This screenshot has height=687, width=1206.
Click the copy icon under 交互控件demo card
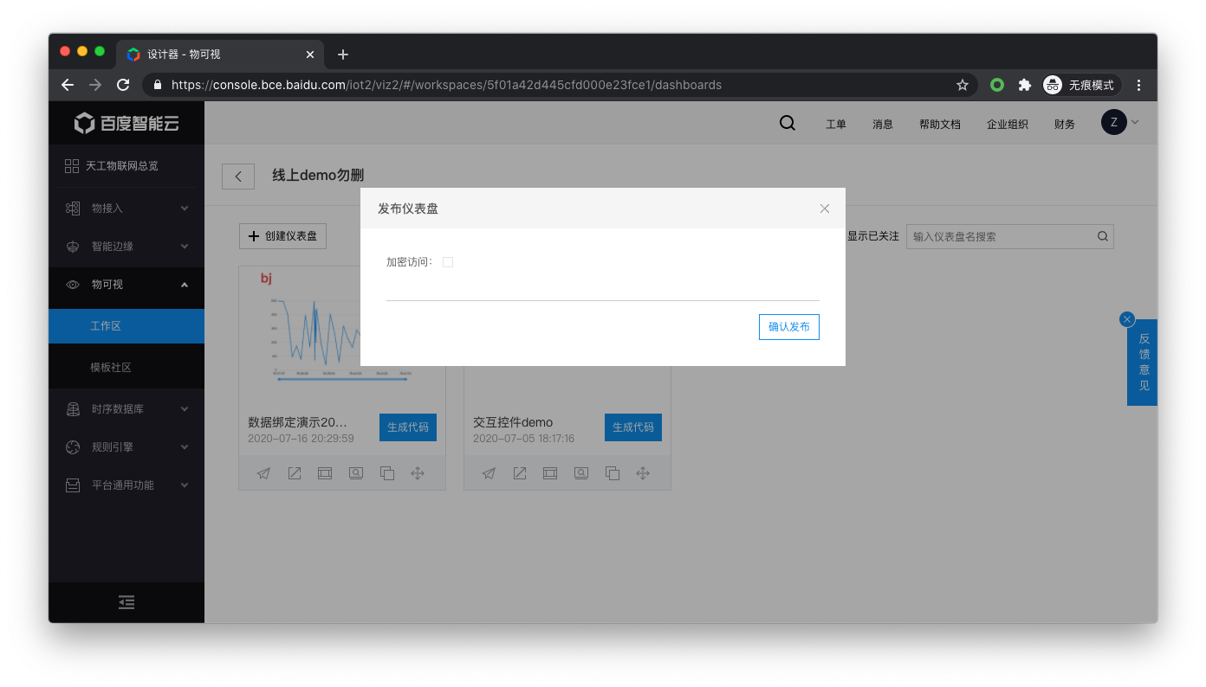(613, 473)
